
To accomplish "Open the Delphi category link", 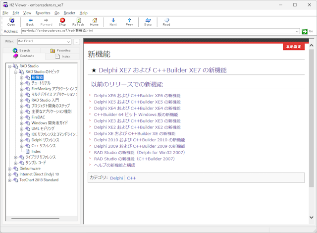I will click(x=116, y=178).
